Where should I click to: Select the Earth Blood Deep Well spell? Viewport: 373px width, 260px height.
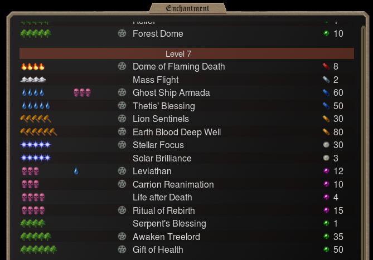(x=186, y=132)
